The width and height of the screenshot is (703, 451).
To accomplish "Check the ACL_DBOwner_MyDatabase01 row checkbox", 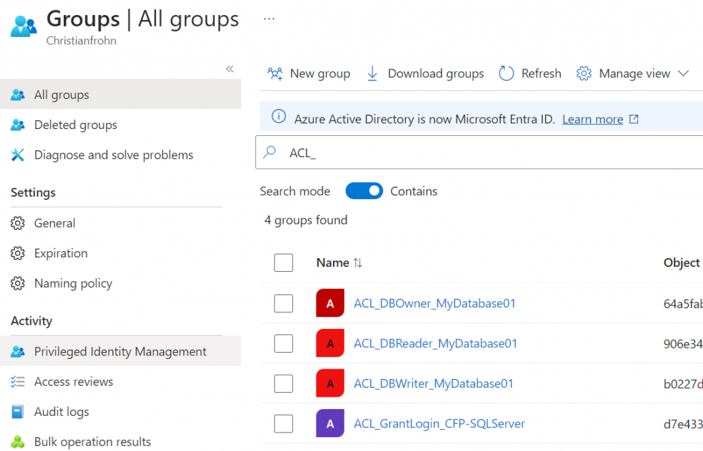I will point(284,303).
